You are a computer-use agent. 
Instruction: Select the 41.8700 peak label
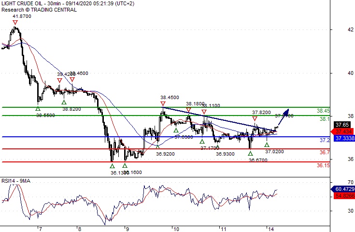(x=22, y=16)
